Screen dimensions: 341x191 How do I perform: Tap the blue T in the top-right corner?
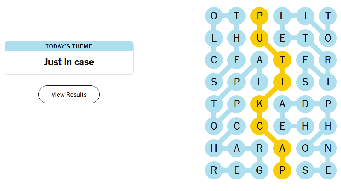[328, 16]
